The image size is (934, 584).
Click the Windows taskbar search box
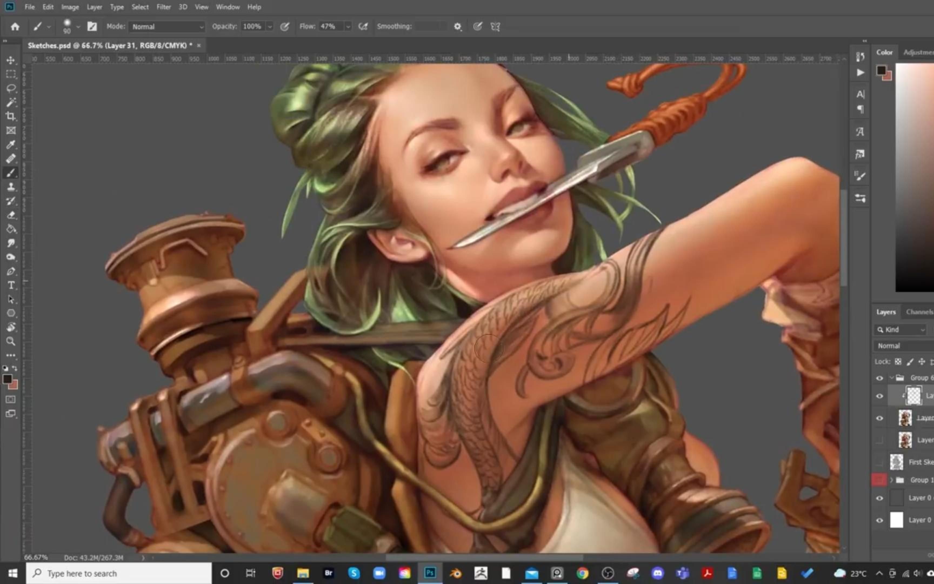(x=119, y=573)
